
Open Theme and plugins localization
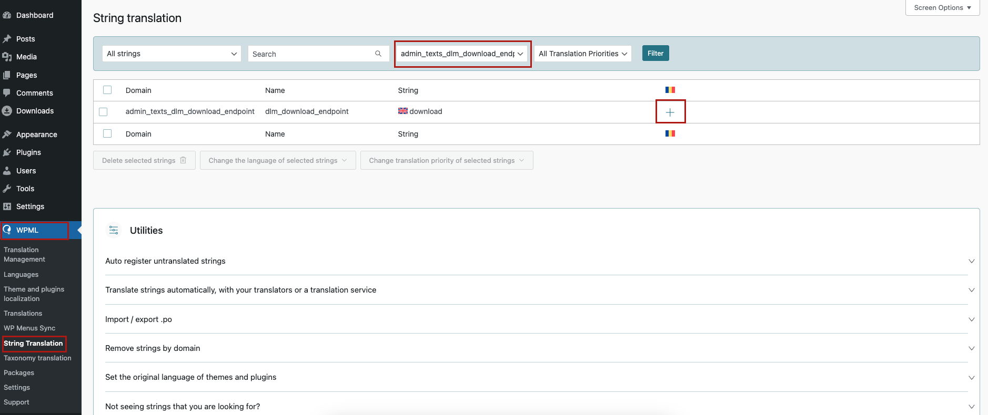click(x=34, y=294)
